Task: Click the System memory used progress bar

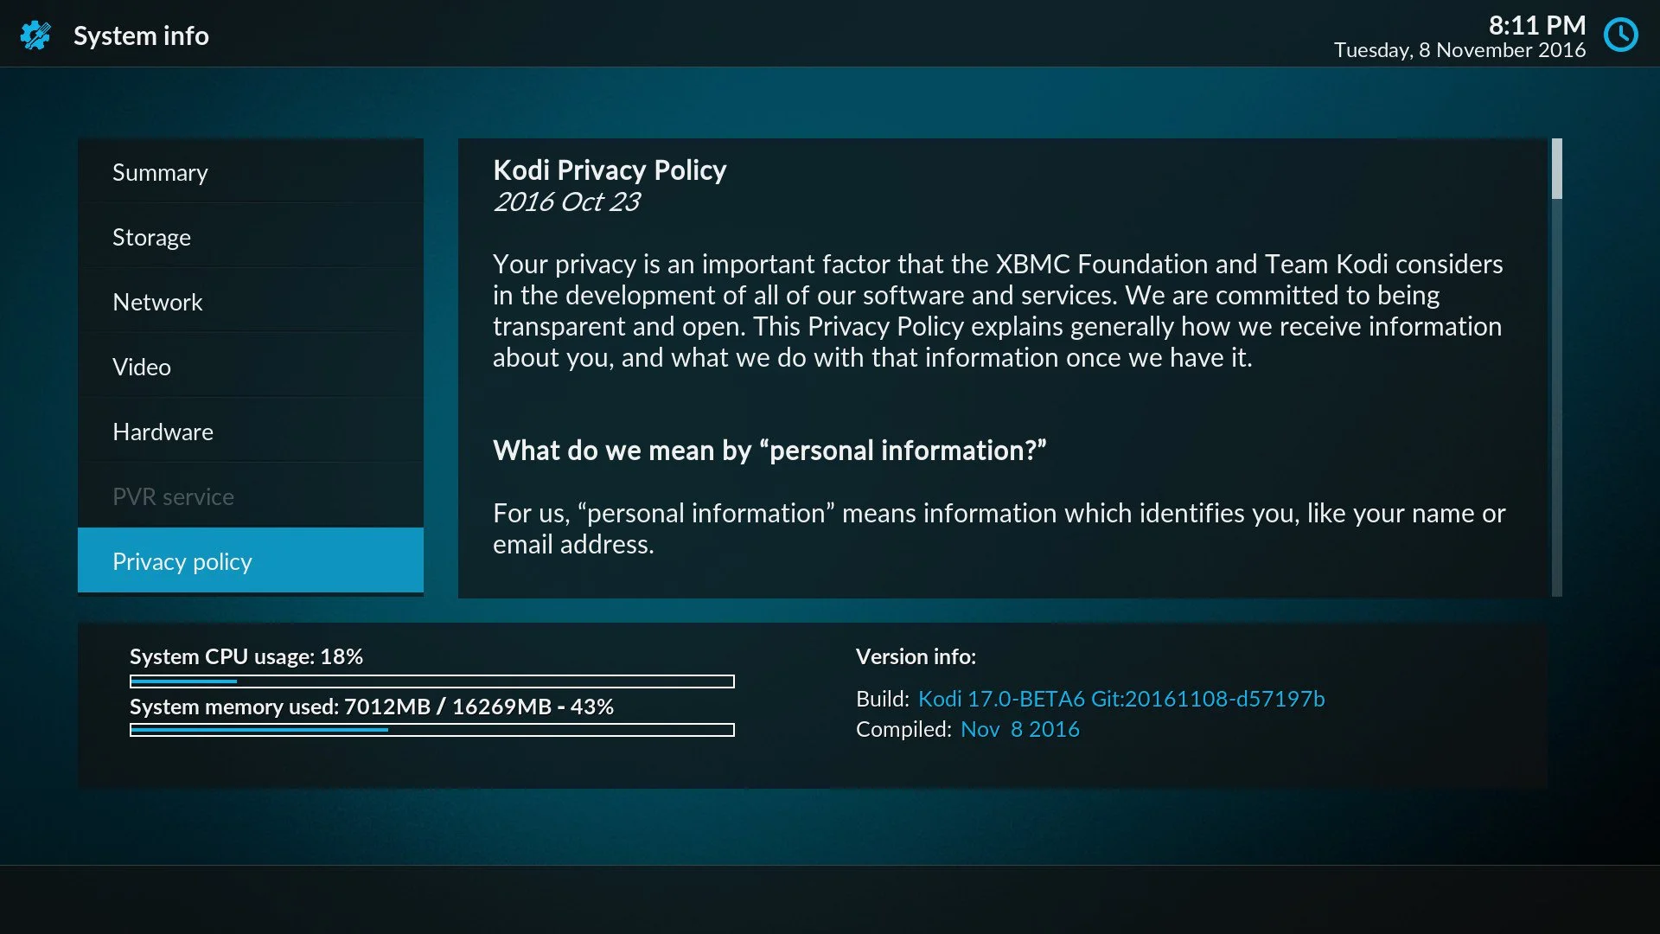Action: (431, 730)
